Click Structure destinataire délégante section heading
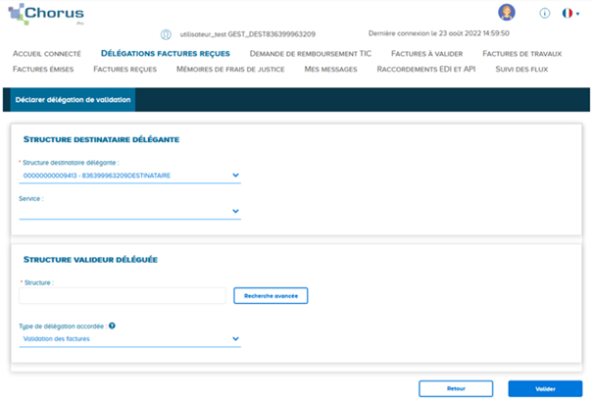The width and height of the screenshot is (593, 403). pyautogui.click(x=101, y=139)
